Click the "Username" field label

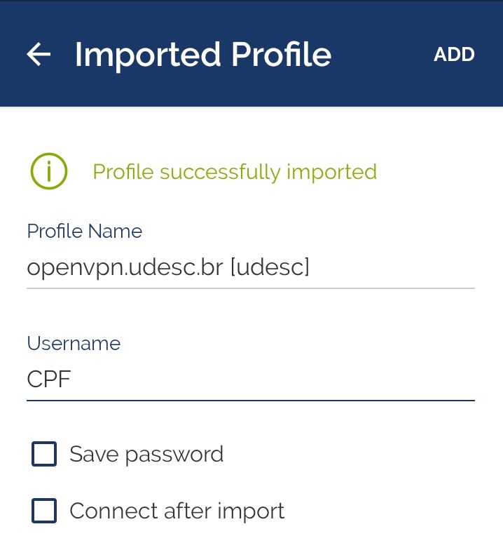pos(74,344)
